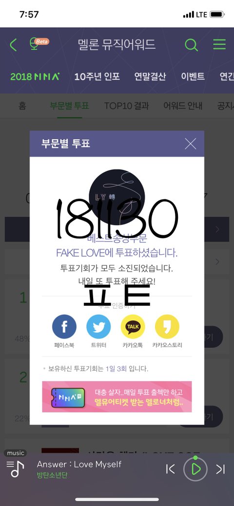The height and width of the screenshot is (506, 234).
Task: Switch to the 연말결산 tab
Action: (150, 76)
